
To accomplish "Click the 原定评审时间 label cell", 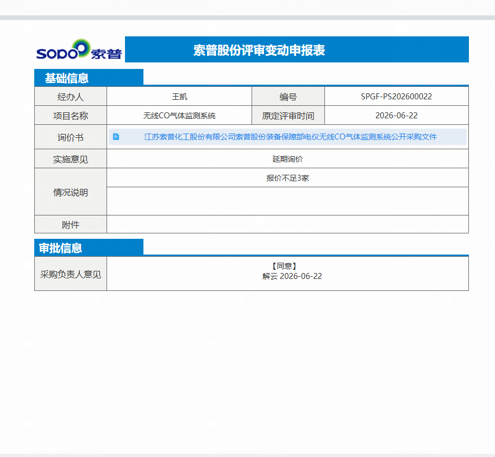I will [x=288, y=116].
